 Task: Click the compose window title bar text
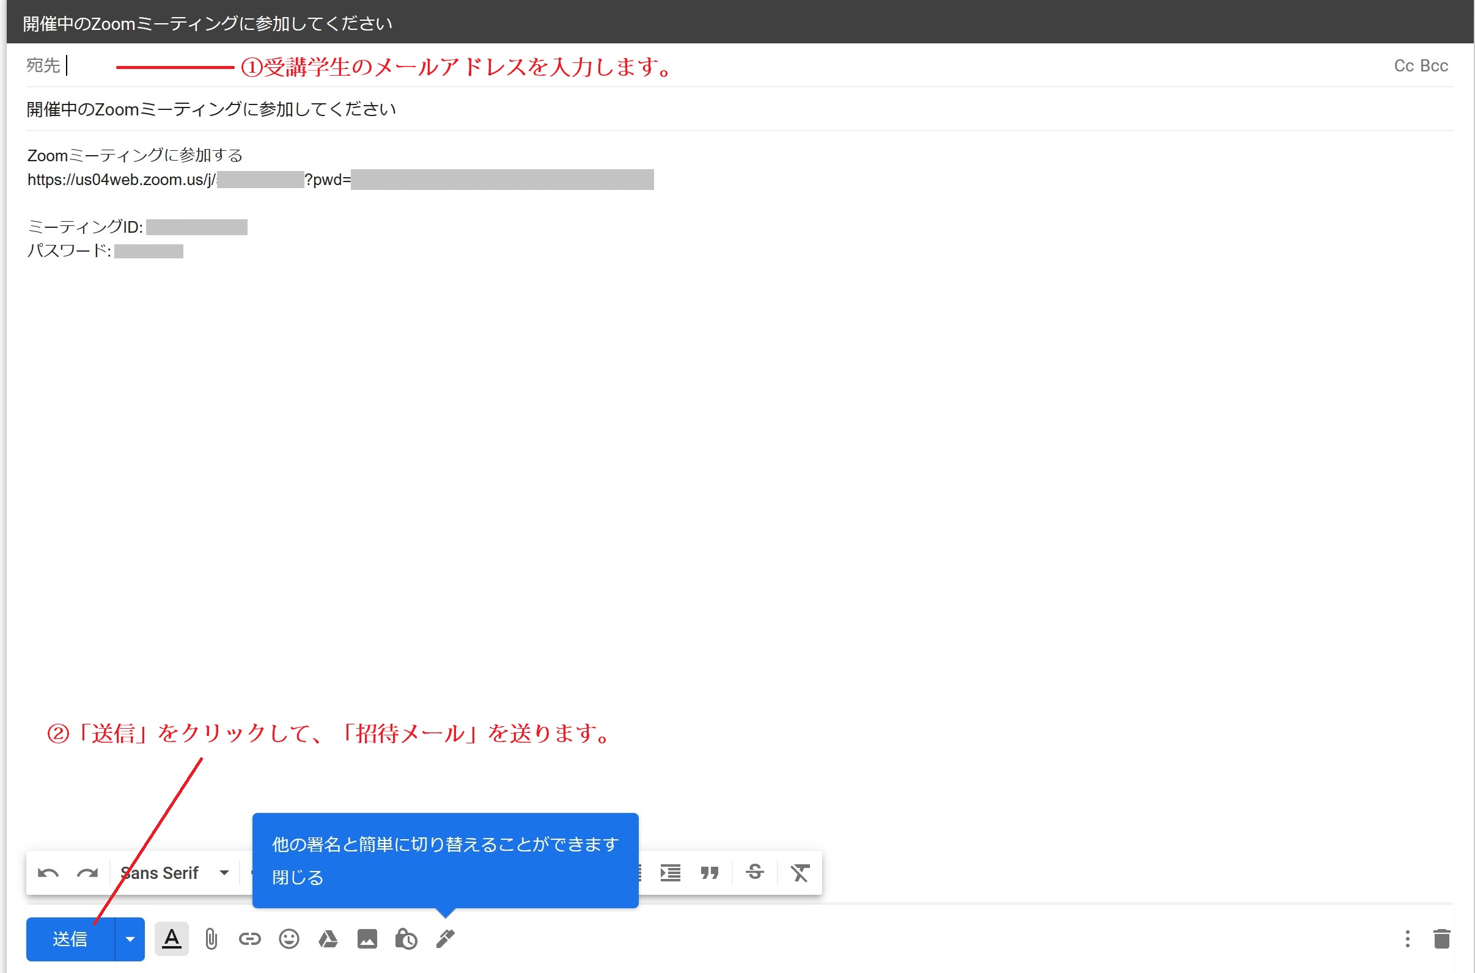(207, 24)
